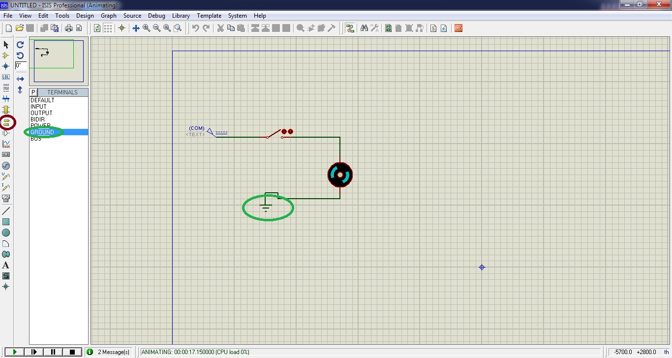
Task: Select the 2D graphics text tool
Action: [6, 265]
